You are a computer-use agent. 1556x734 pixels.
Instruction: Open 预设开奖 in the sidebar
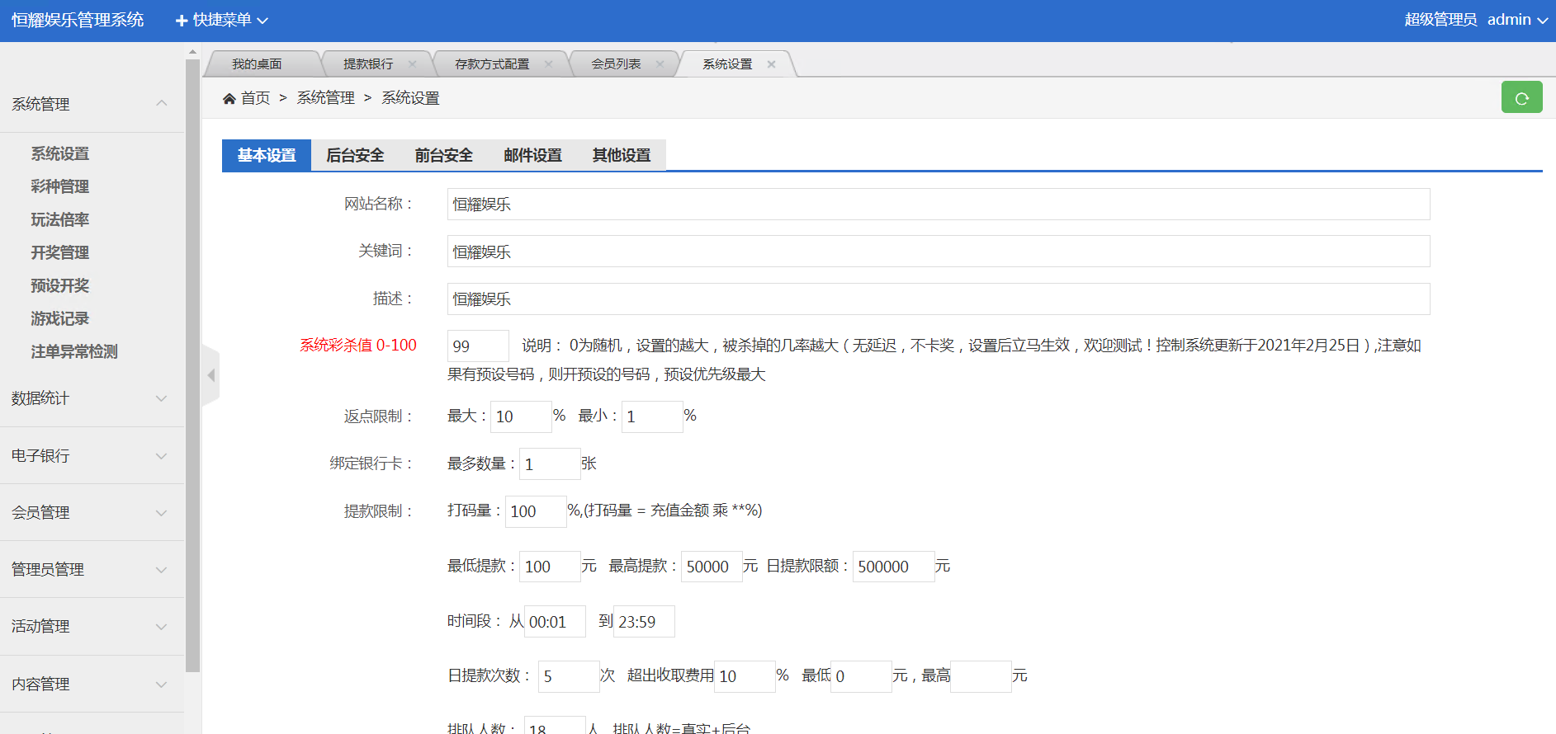point(59,285)
